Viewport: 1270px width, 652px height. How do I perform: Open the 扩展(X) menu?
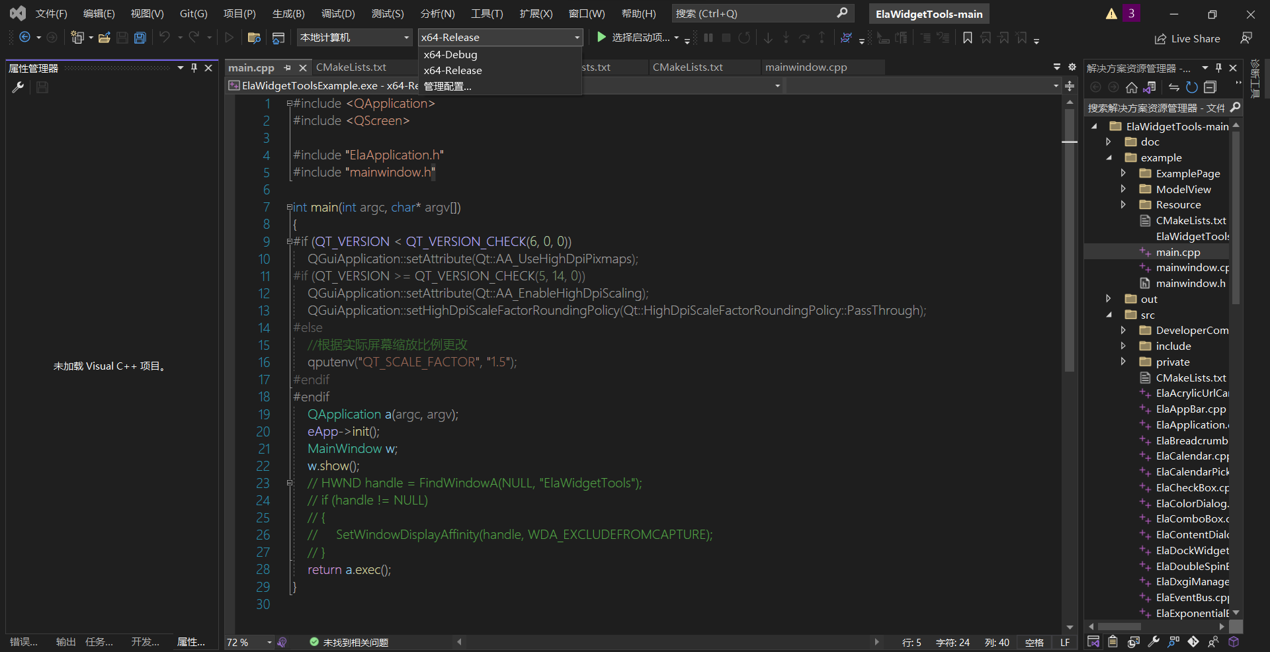coord(536,14)
